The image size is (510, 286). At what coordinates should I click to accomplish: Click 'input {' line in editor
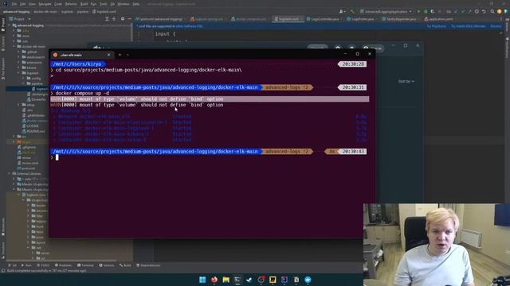pyautogui.click(x=165, y=33)
